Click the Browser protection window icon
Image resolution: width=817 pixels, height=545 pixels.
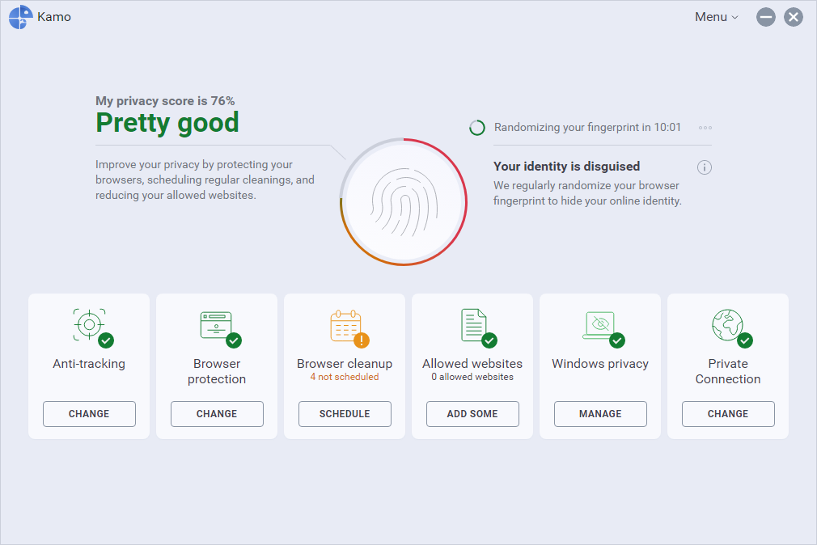(216, 324)
